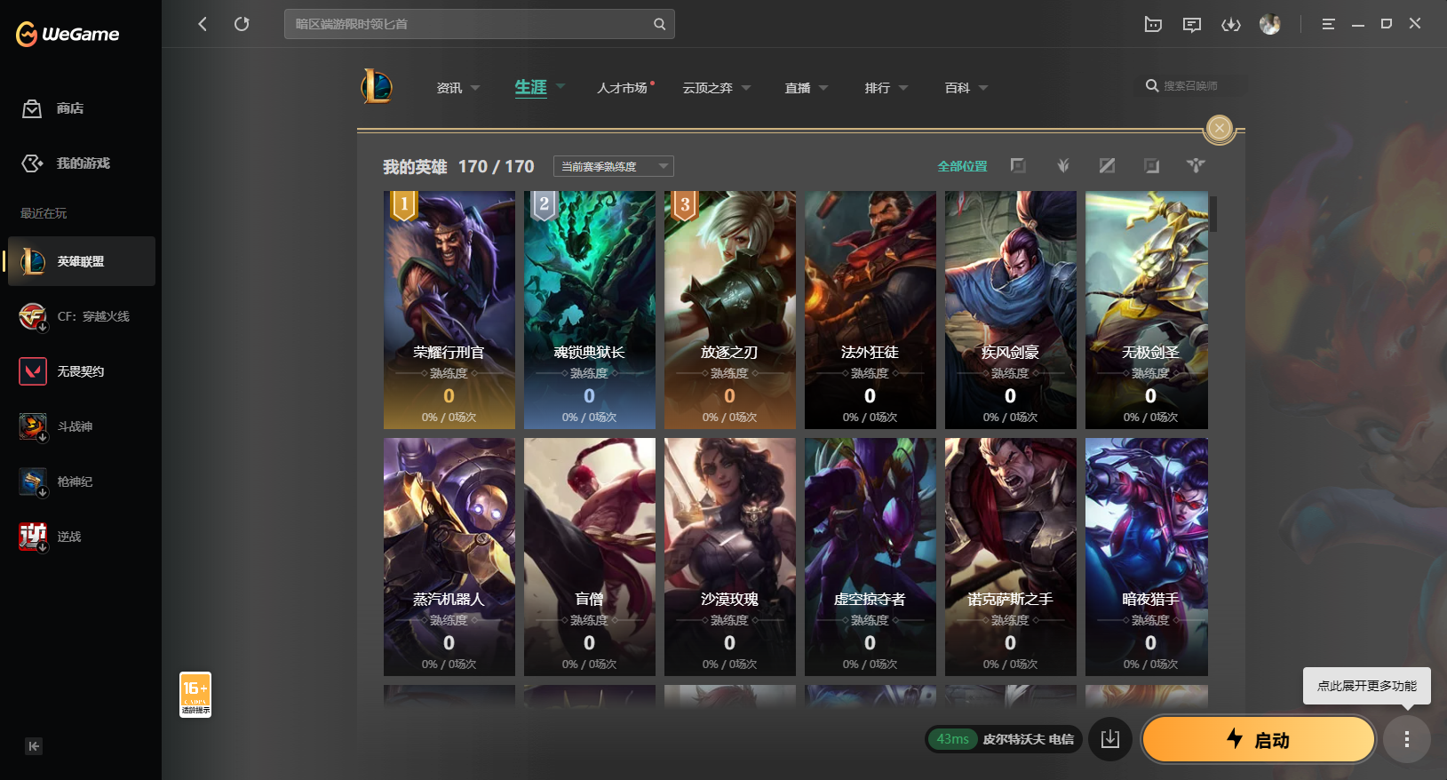This screenshot has height=780, width=1447.
Task: Select 逆战 game icon
Action: tap(33, 537)
